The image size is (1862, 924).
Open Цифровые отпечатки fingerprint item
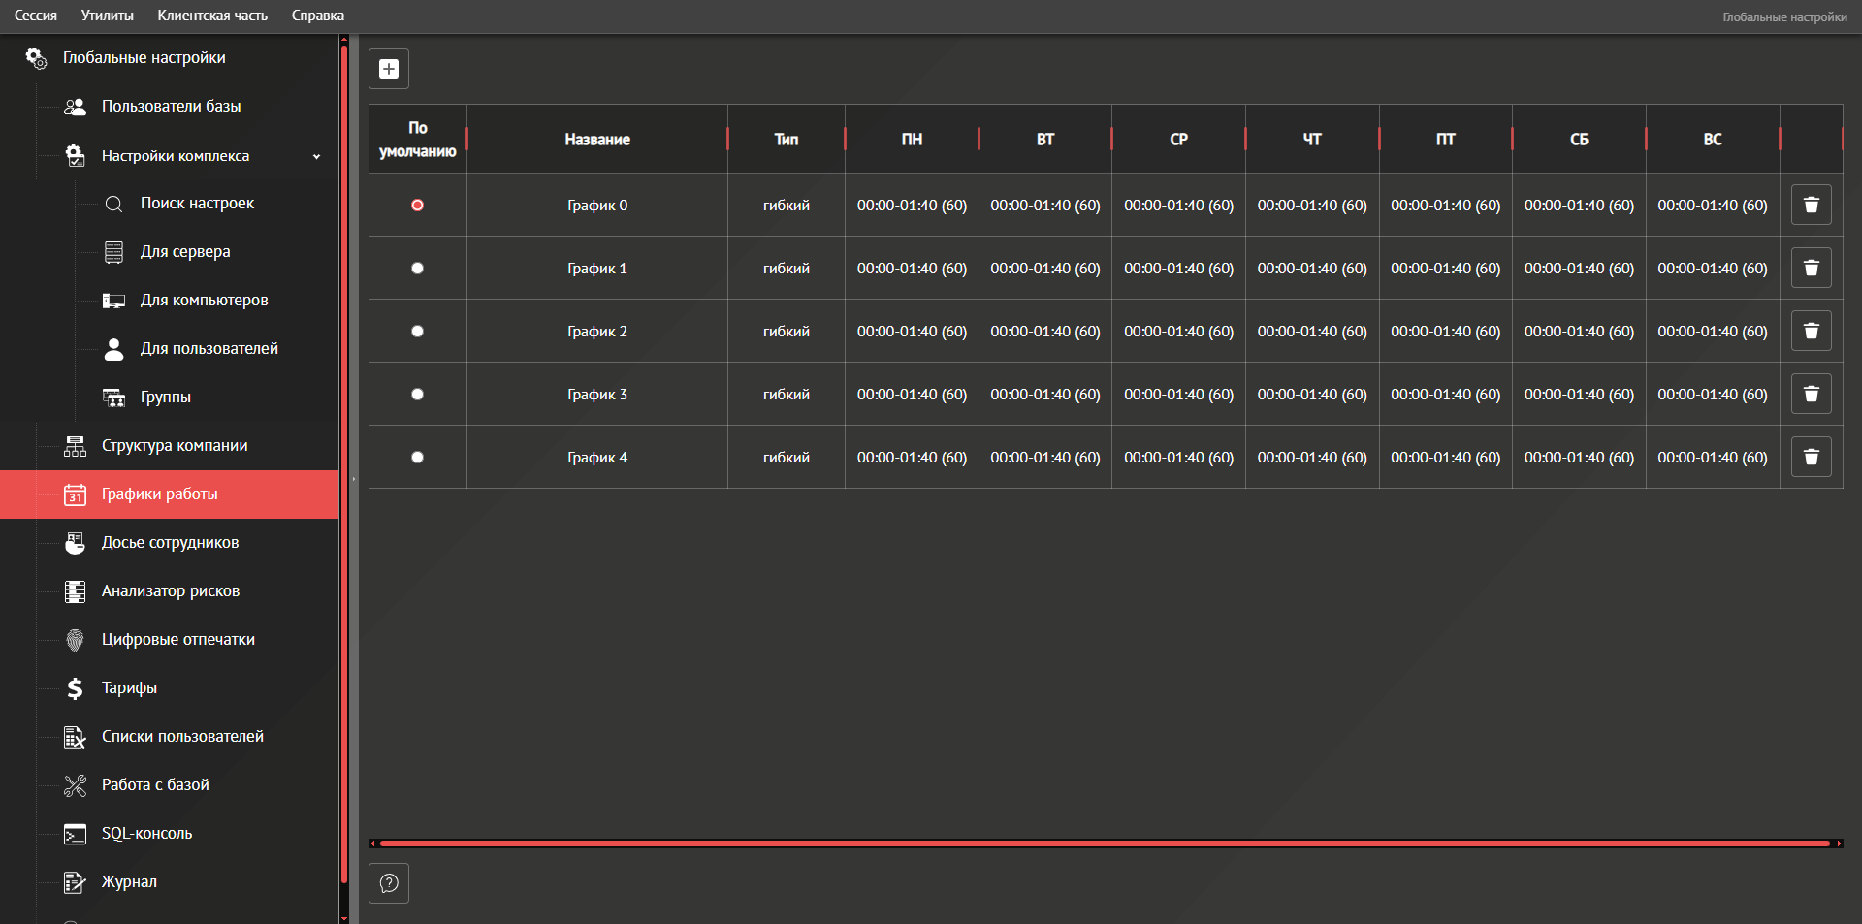pyautogui.click(x=177, y=639)
